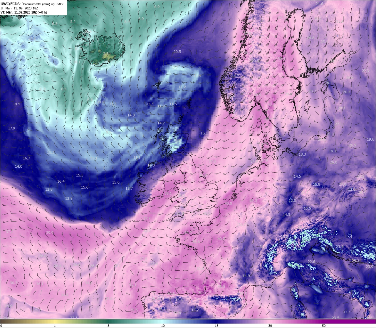
Task: Click the VT: Mán. 11.09.2023 18Z (+0 h) line
Action: coord(24,12)
